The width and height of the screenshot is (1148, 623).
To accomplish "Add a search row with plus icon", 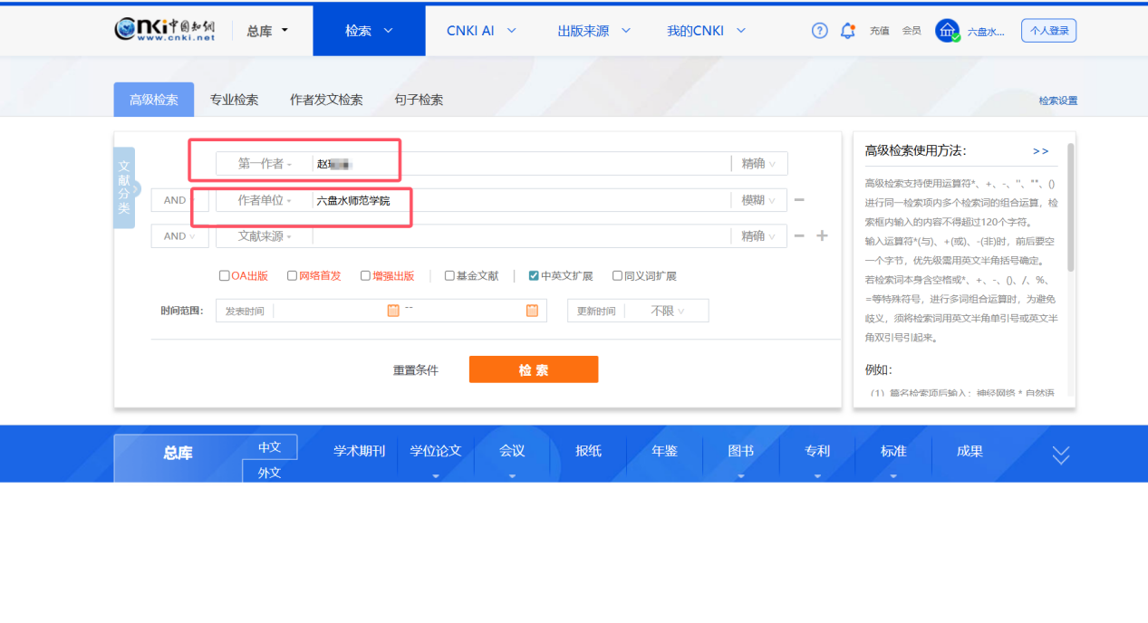I will pyautogui.click(x=822, y=236).
